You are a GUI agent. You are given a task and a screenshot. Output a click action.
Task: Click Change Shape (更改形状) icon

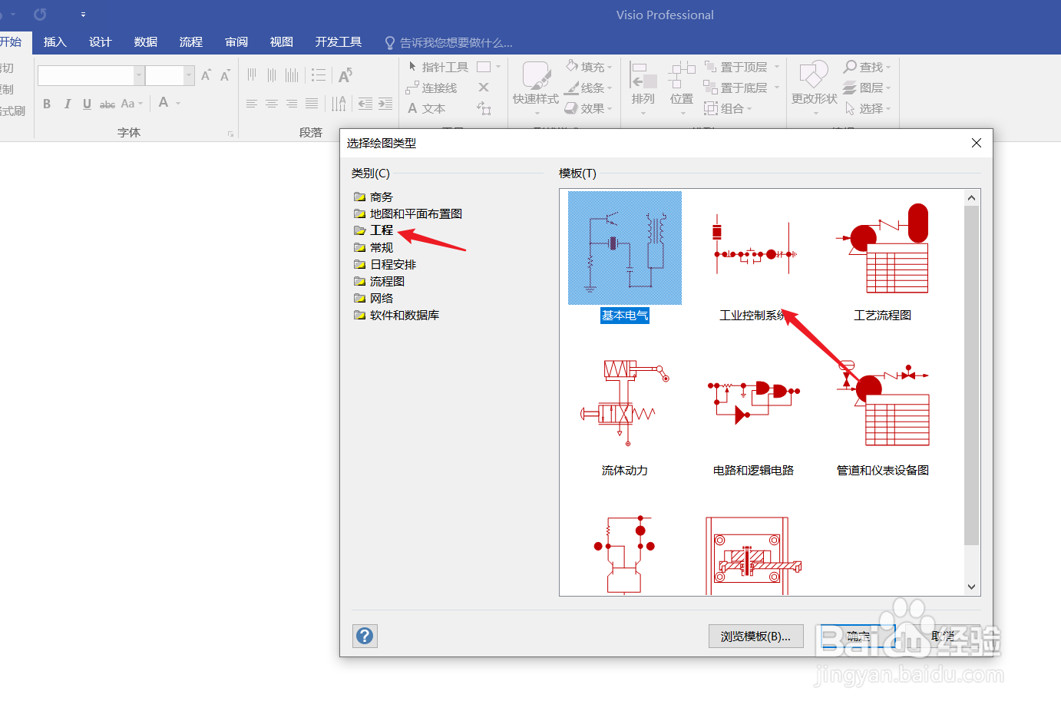814,75
